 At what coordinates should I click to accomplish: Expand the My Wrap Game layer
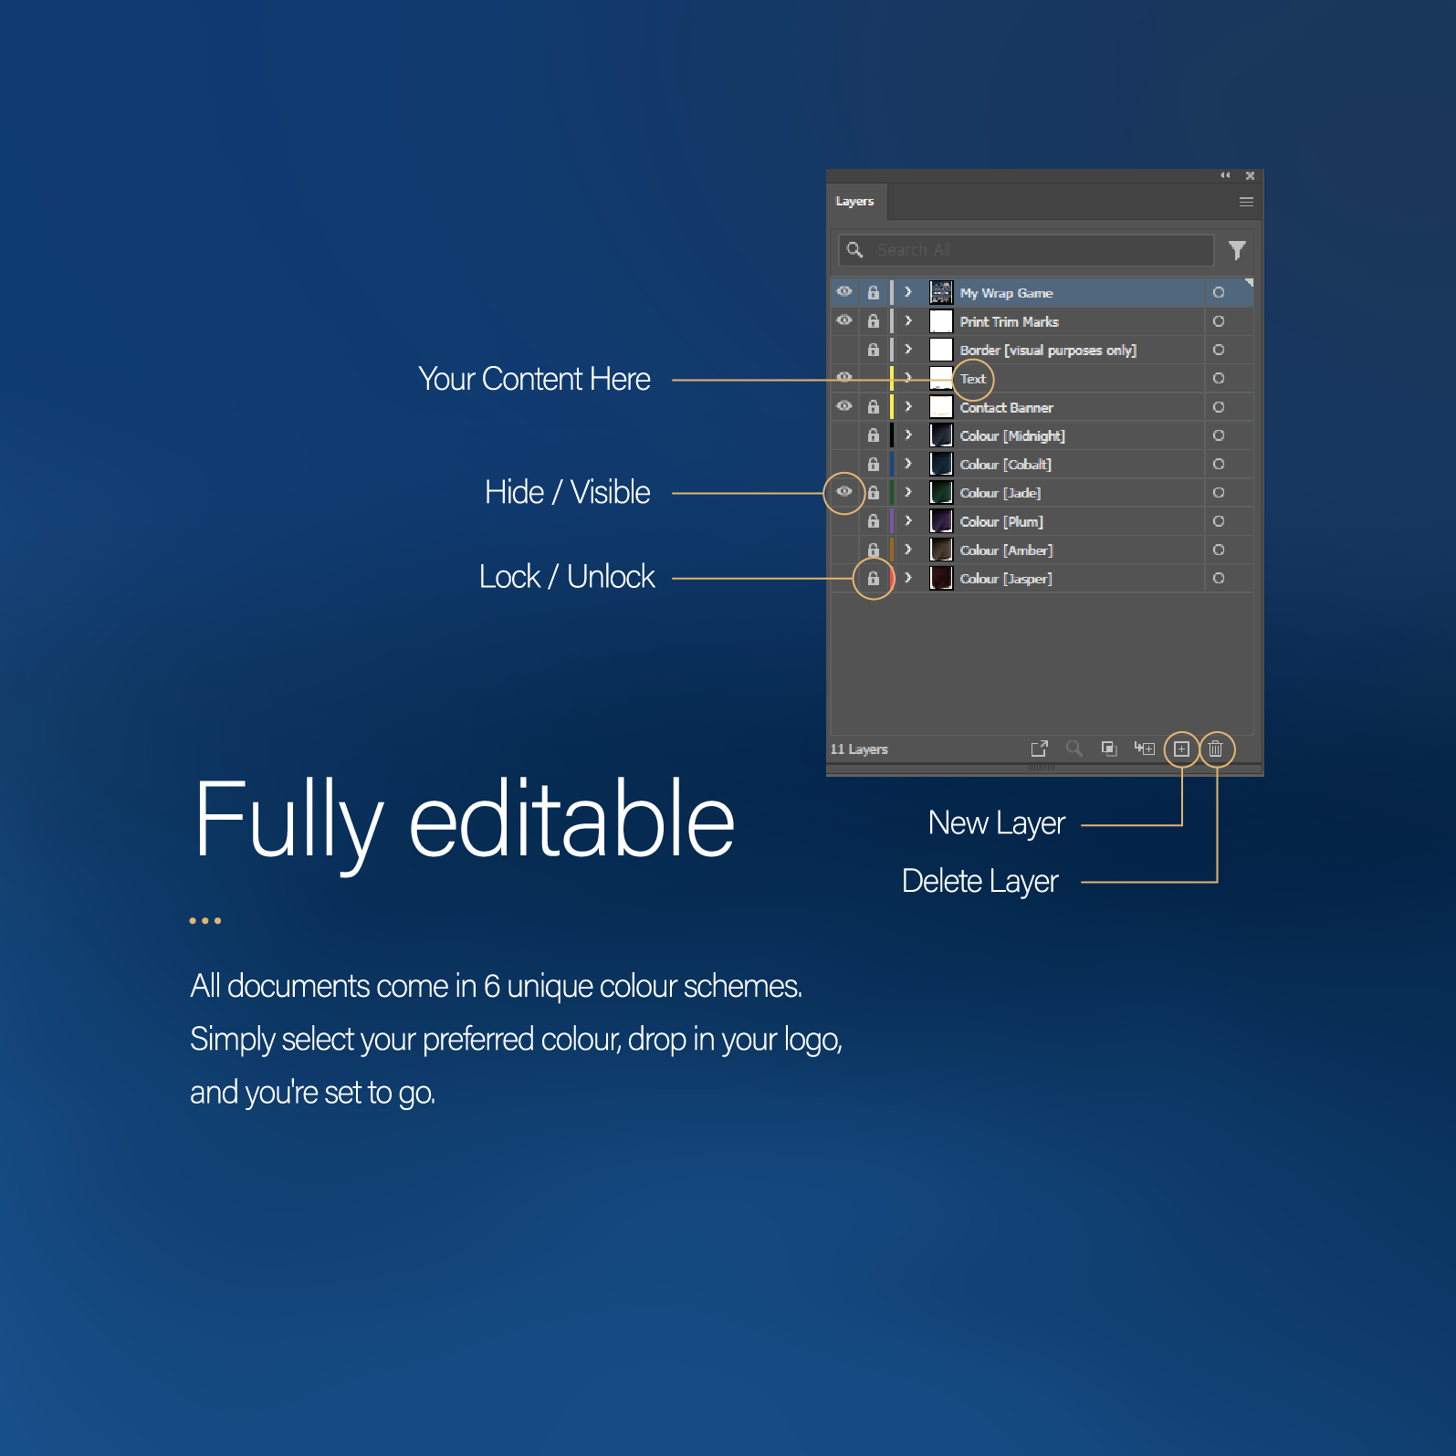908,293
